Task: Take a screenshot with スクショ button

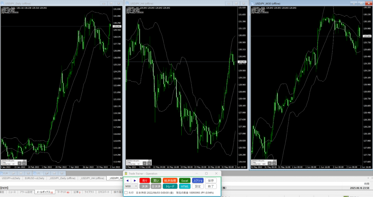Action: coord(198,181)
